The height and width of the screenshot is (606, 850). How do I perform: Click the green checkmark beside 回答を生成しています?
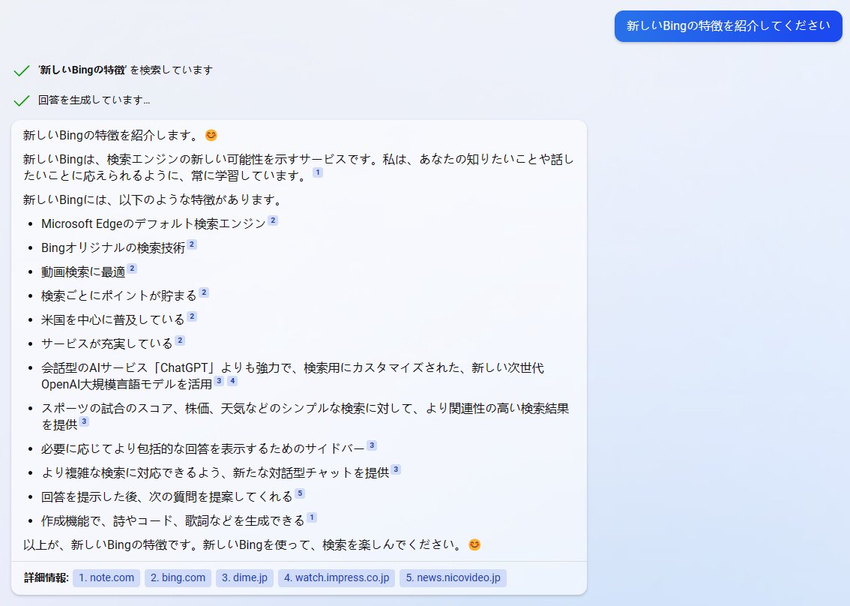[22, 100]
